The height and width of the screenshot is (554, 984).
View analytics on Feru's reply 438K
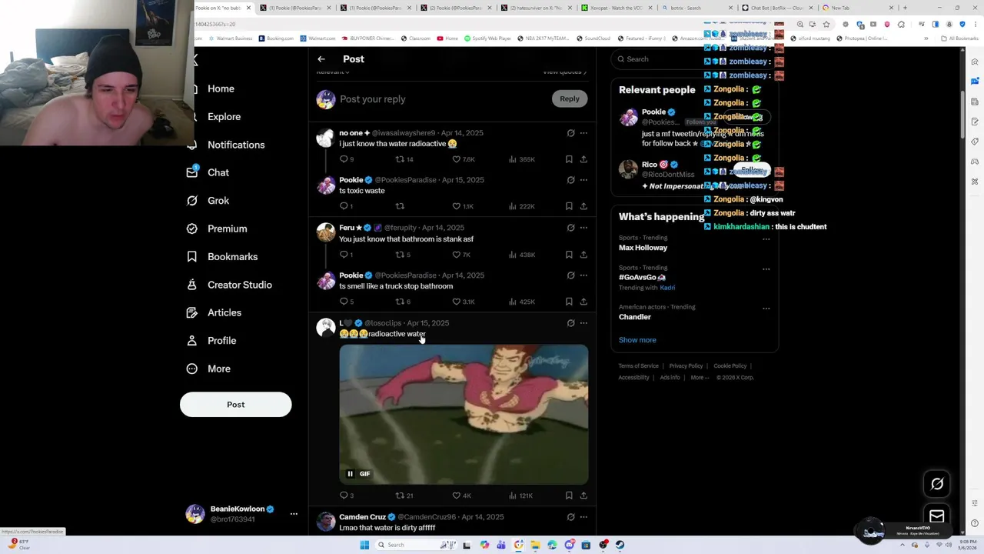point(522,255)
